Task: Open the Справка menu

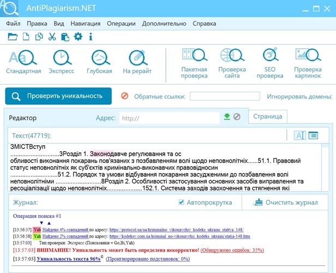Action: 204,23
